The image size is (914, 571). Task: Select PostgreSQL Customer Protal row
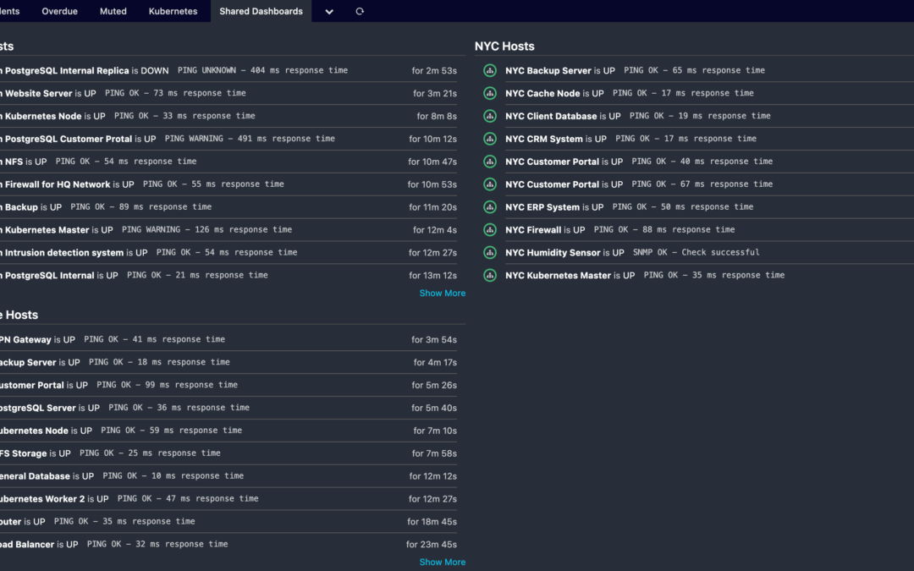pos(228,139)
